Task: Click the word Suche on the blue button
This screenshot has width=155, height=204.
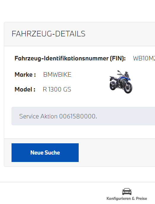Action: tap(52, 152)
